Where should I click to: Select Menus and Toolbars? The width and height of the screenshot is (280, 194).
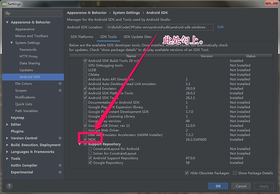(32, 36)
